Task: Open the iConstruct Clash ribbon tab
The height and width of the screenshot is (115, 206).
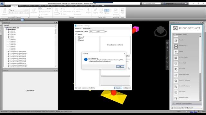Action: [x=84, y=6]
